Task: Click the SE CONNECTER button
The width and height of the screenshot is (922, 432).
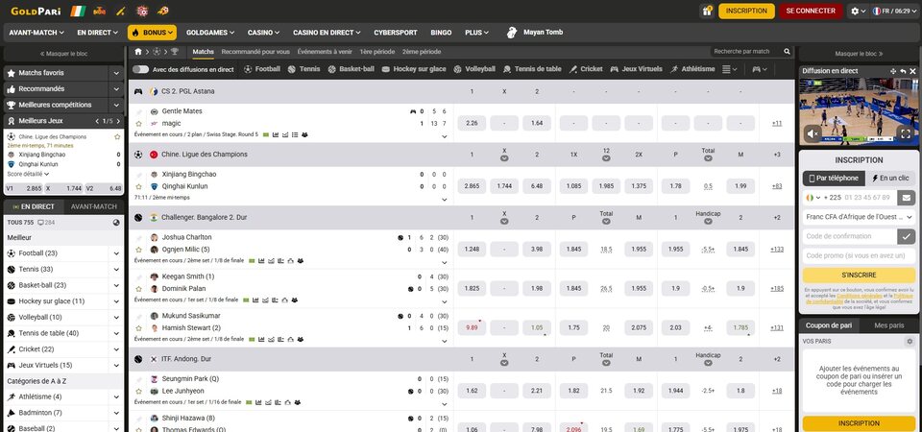Action: coord(811,11)
